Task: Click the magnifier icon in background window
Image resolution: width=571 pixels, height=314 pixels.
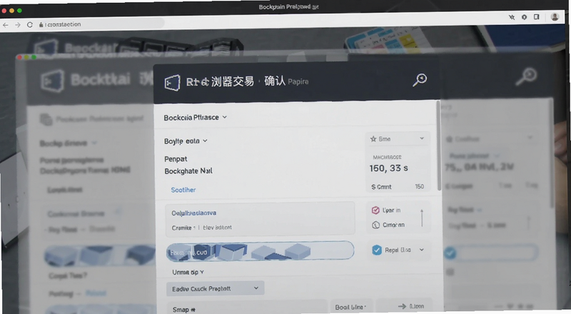Action: (526, 76)
